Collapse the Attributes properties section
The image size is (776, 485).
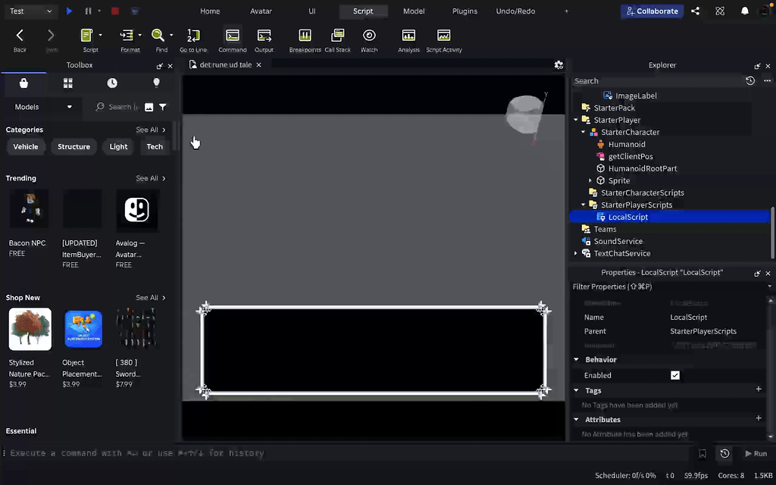[576, 420]
